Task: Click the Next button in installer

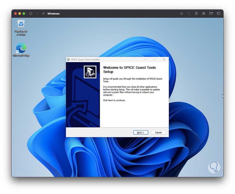Action: point(141,132)
